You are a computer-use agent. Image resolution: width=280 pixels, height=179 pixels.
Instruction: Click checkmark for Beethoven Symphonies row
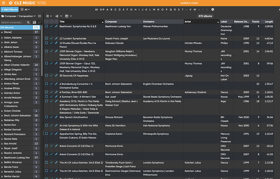(x=51, y=26)
